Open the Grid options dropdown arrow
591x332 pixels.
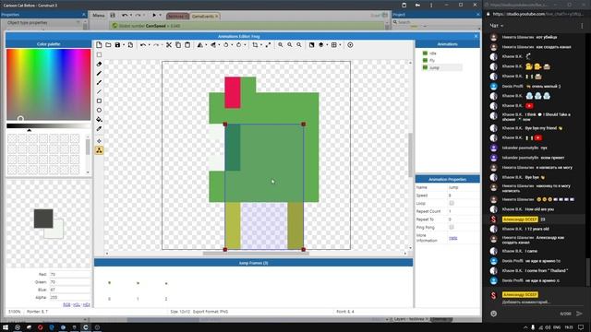[x=340, y=45]
